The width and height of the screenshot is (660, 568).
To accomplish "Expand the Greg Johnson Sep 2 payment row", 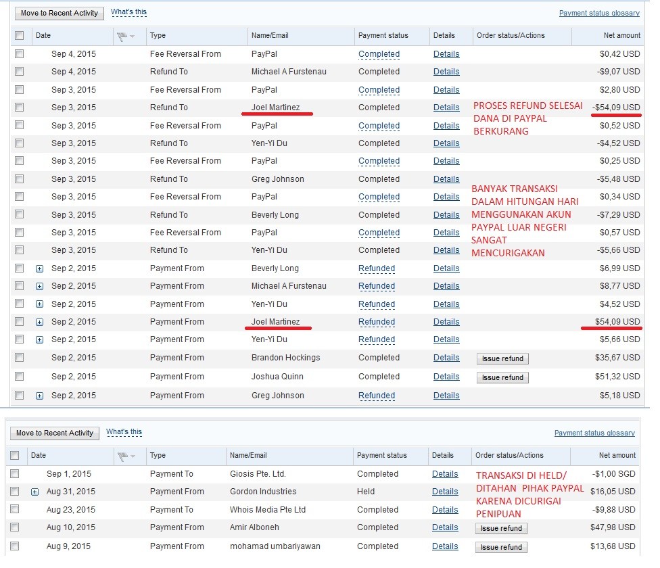I will (x=39, y=396).
